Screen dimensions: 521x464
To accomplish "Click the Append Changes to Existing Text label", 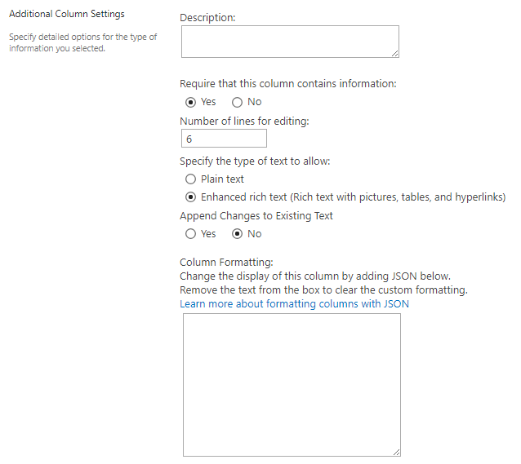I will point(256,216).
